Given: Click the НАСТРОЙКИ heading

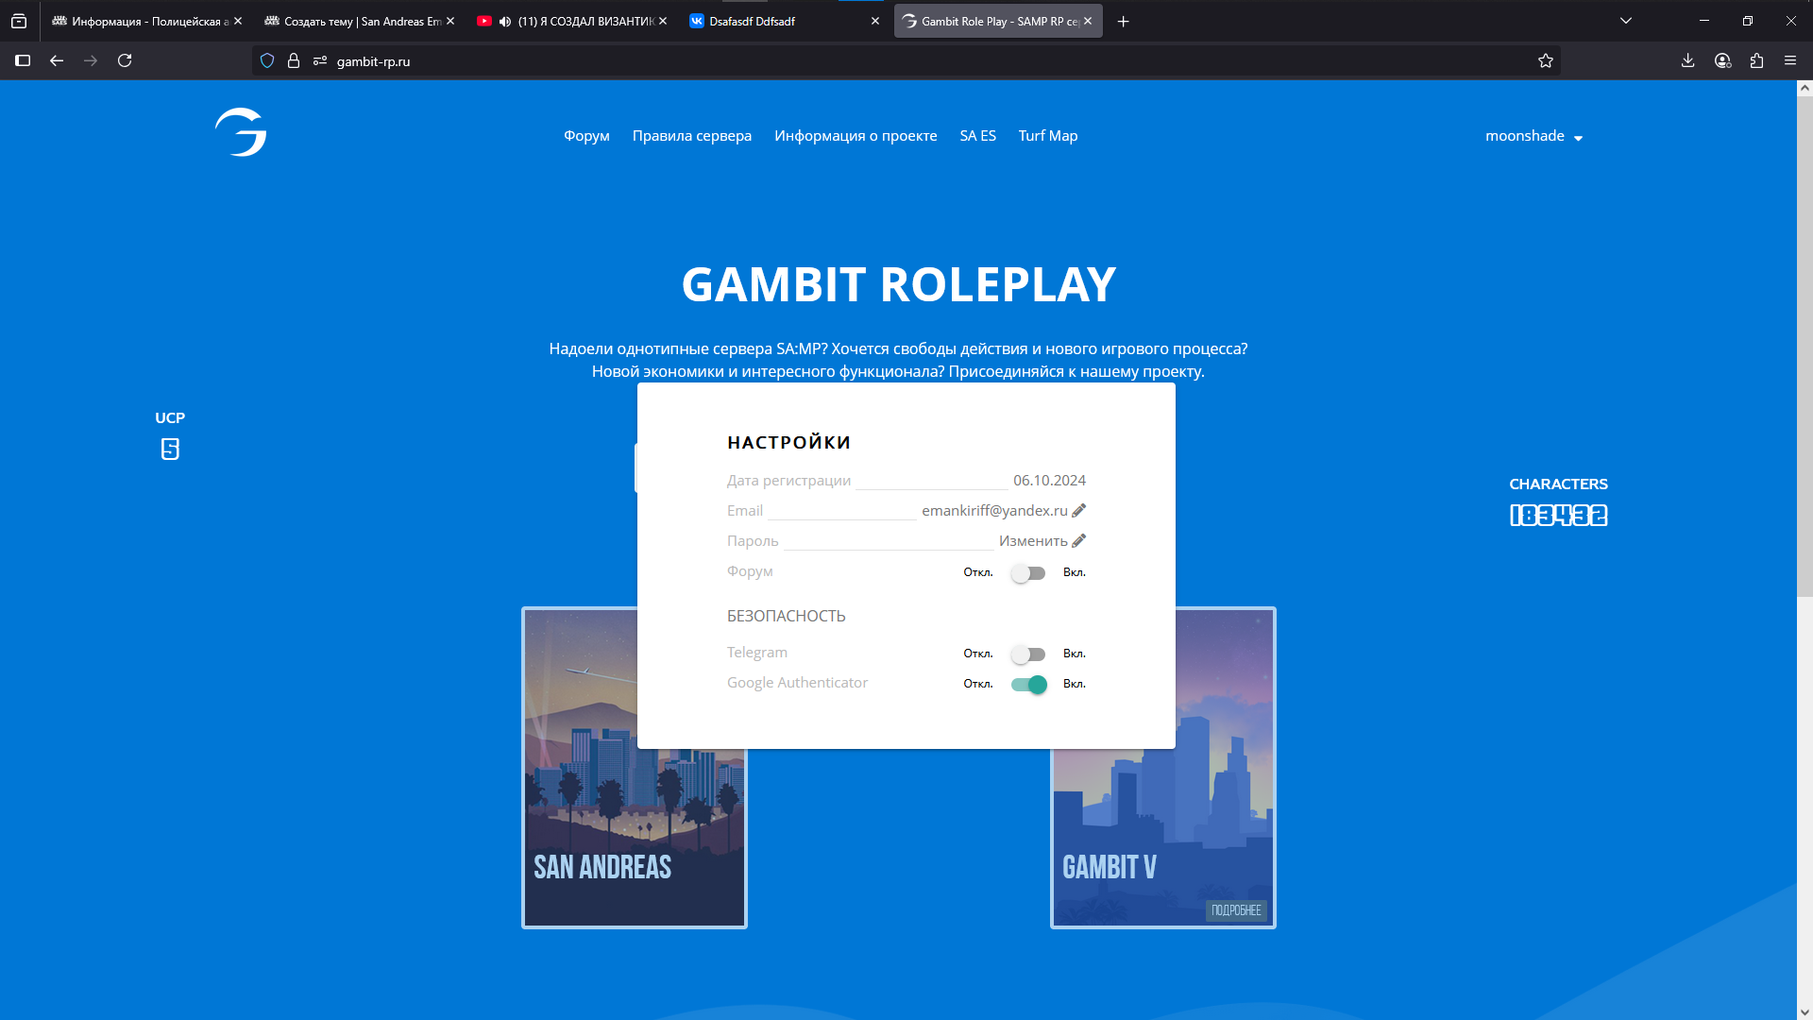Looking at the screenshot, I should pyautogui.click(x=788, y=442).
